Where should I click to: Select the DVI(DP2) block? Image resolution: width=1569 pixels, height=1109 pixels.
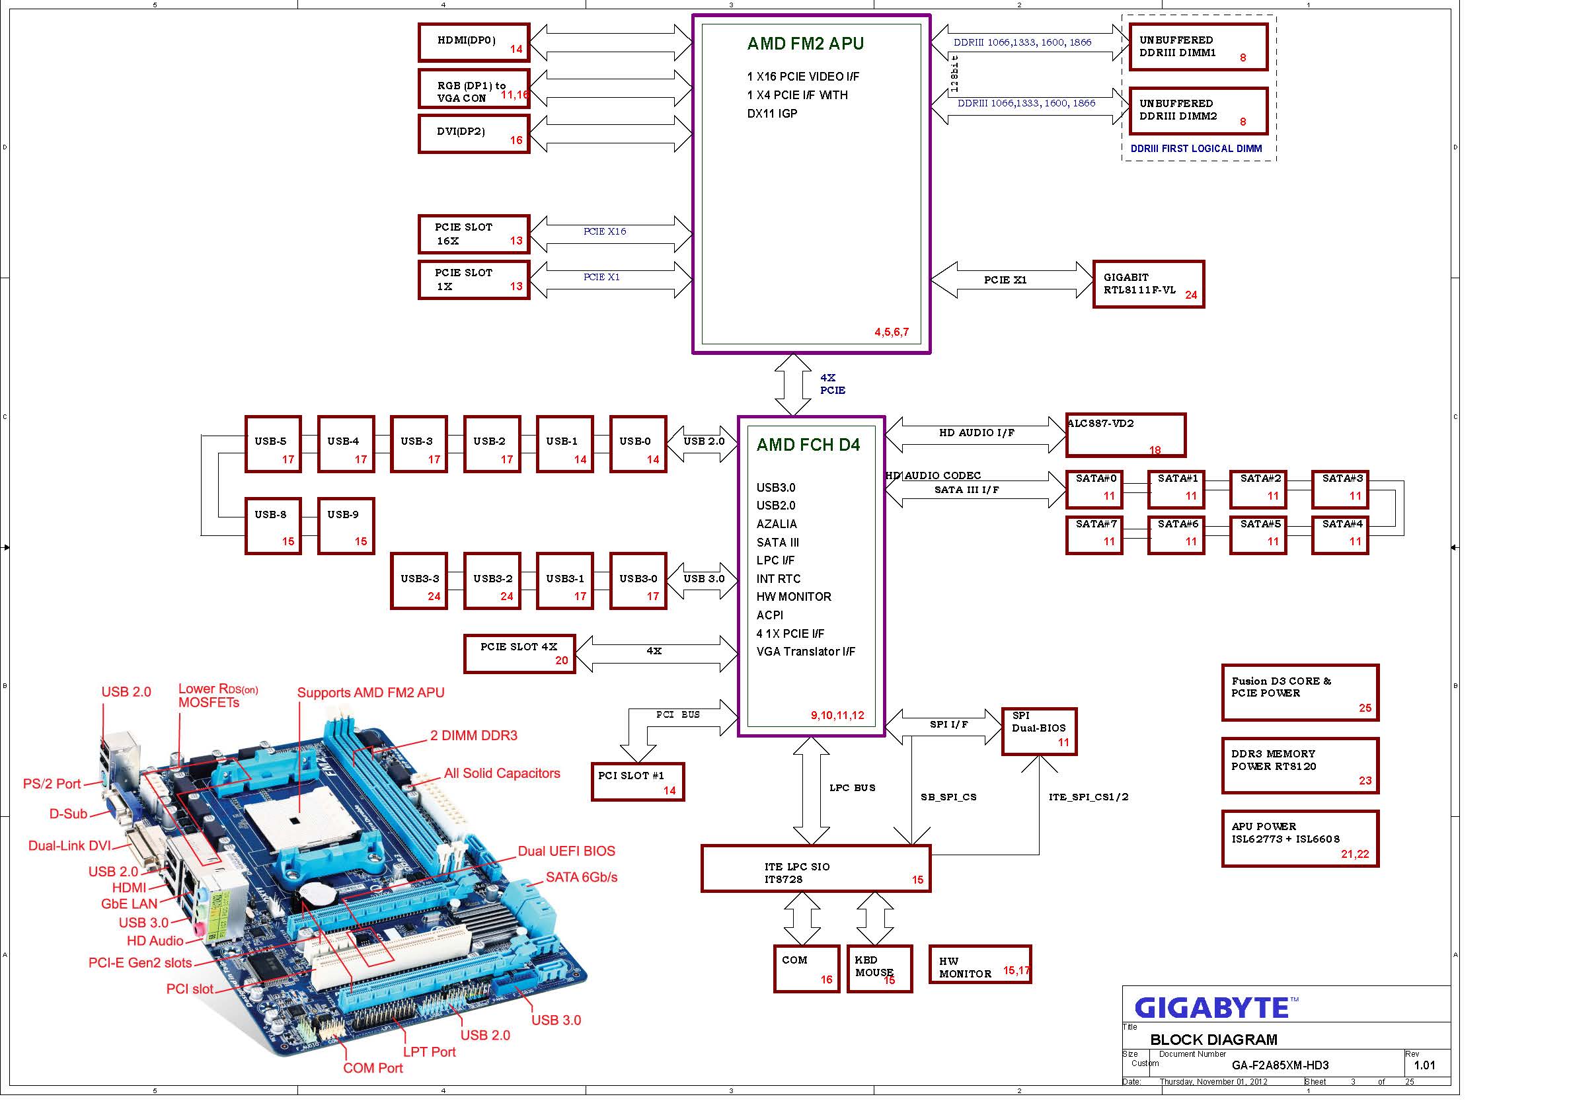474,134
